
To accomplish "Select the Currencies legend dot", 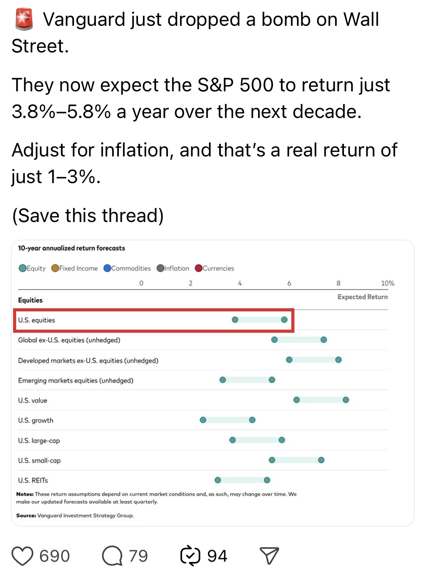I will point(198,268).
